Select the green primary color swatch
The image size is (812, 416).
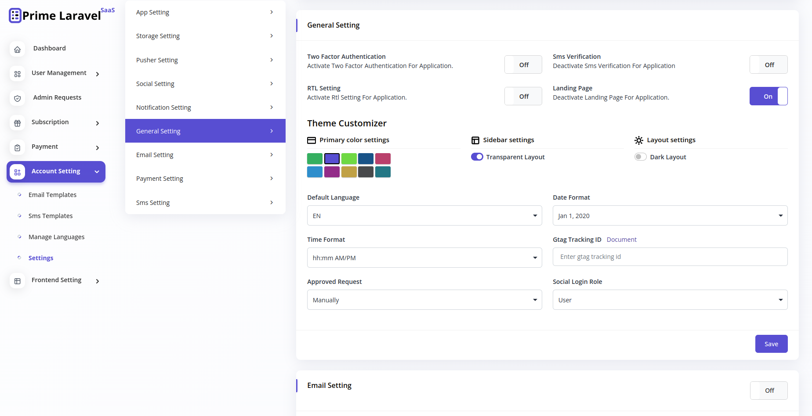(x=315, y=158)
